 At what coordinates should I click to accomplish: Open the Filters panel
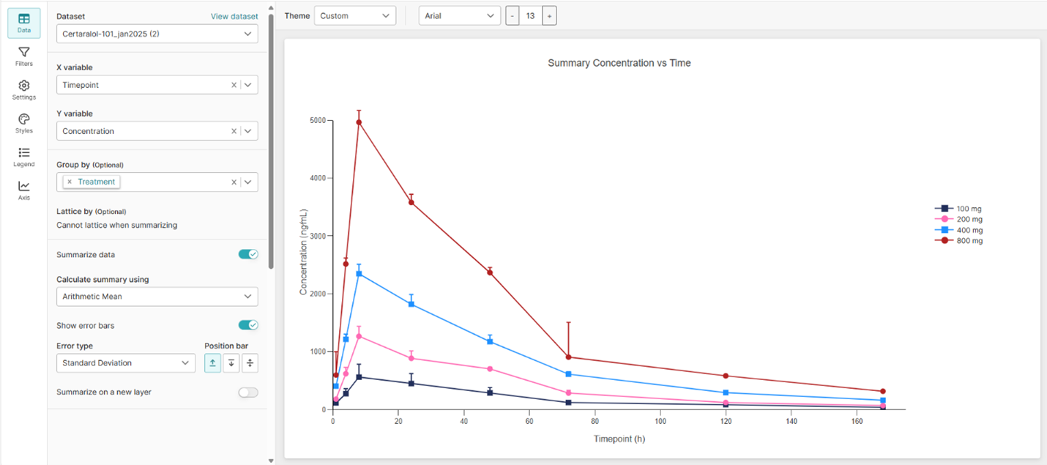[x=23, y=57]
